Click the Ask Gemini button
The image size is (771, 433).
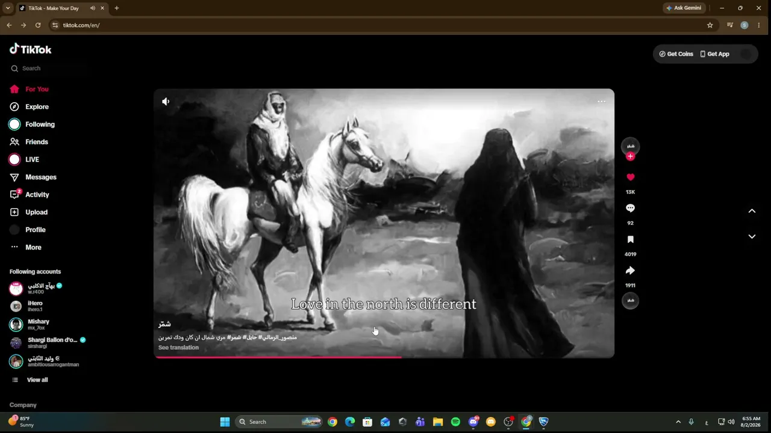(683, 8)
